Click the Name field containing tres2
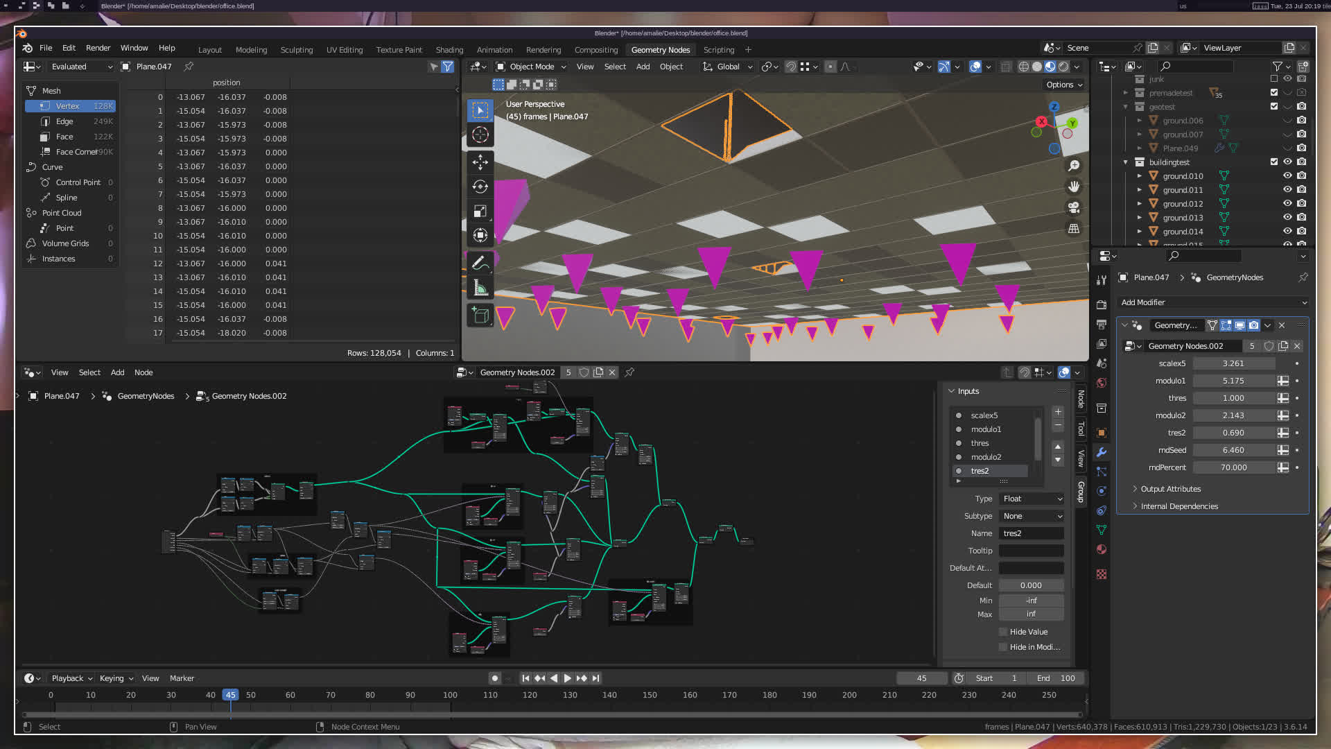This screenshot has height=749, width=1331. pos(1031,533)
